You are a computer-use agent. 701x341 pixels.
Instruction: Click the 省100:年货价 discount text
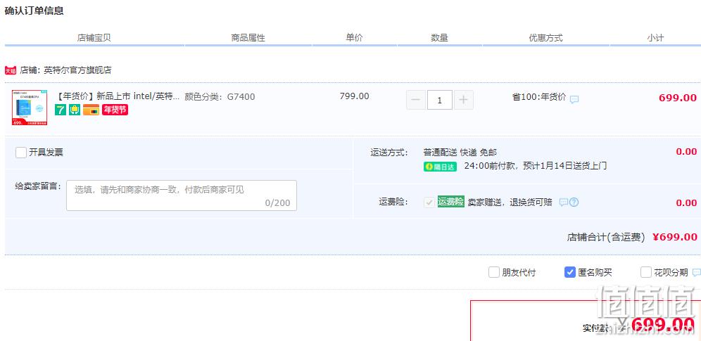tap(539, 97)
